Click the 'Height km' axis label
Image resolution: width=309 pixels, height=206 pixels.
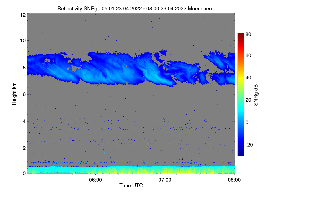pos(14,94)
